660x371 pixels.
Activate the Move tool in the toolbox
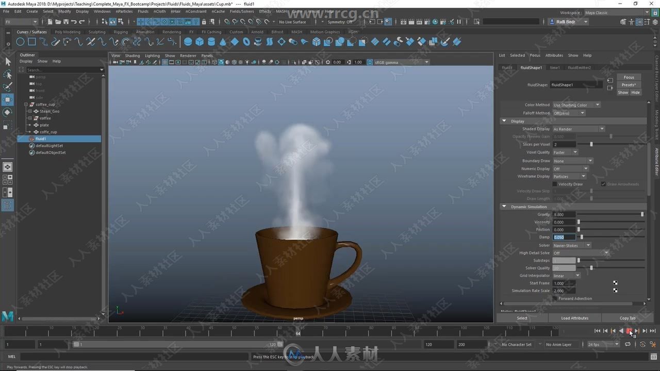pyautogui.click(x=8, y=99)
